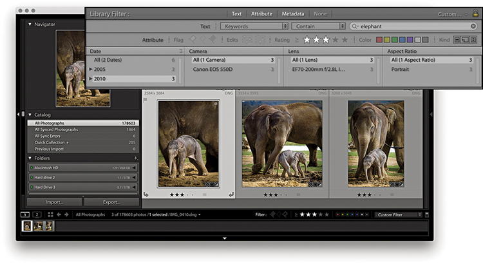Switch to the Metadata filter tab
Image resolution: width=483 pixels, height=264 pixels.
[292, 14]
